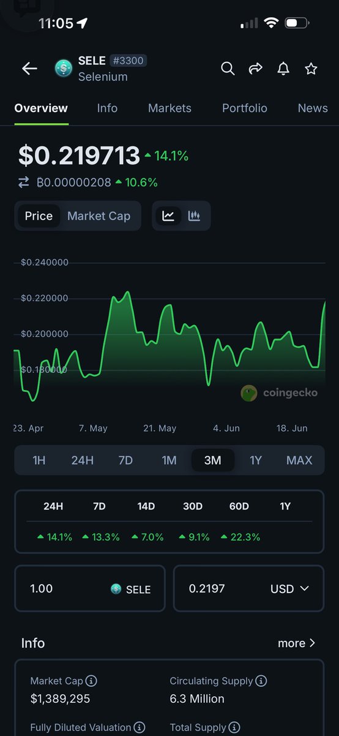339x736 pixels.
Task: Set the chart range to 1M
Action: [169, 460]
